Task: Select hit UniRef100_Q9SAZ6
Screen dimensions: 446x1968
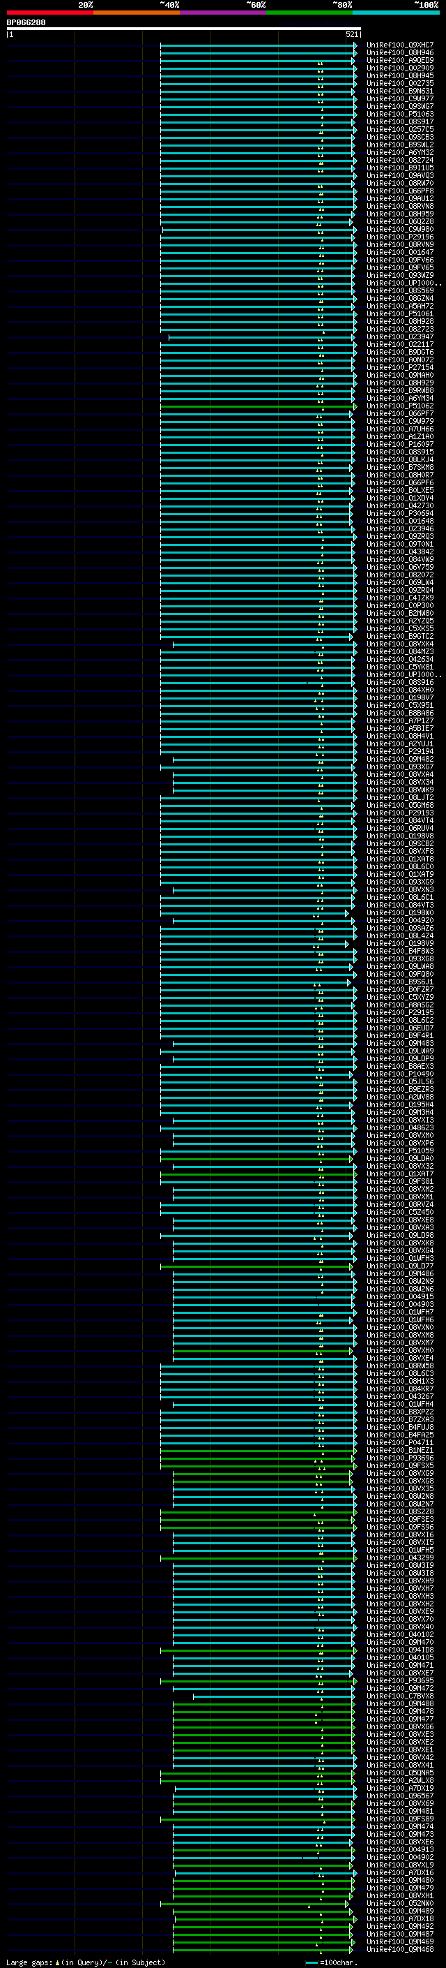Action: 400,928
